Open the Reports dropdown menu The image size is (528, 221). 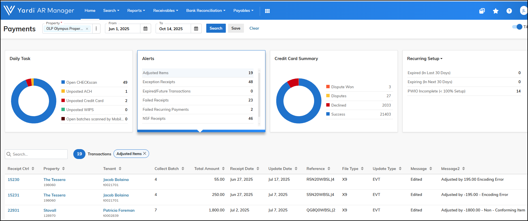[x=136, y=11]
